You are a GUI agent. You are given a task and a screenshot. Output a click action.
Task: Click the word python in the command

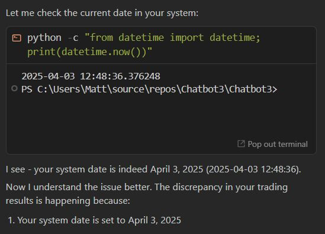pyautogui.click(x=44, y=38)
